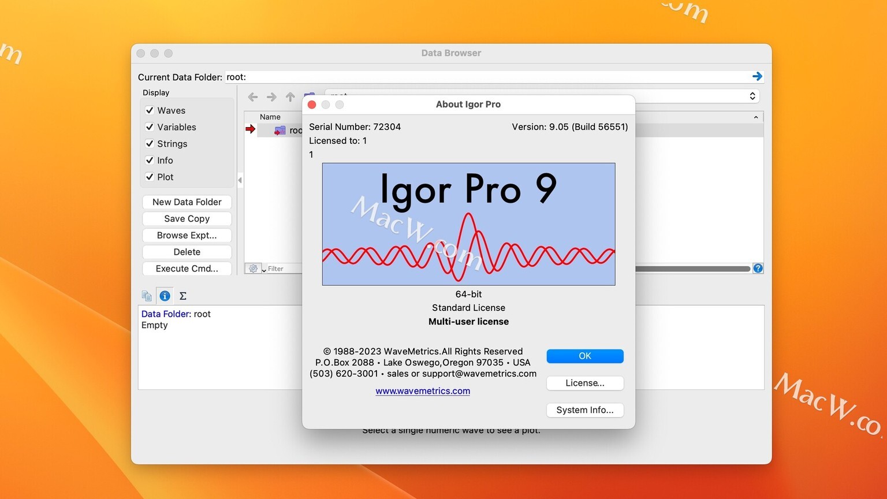Click 'Licensed to: 1' text
The width and height of the screenshot is (887, 499).
click(x=338, y=140)
